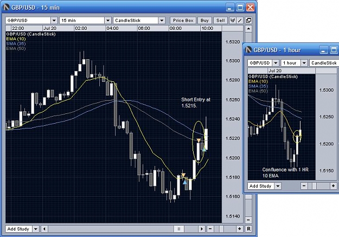Screen dimensions: 339x237
Task: Click the CandleStick chart type field in 1 hour window
Action: click(324, 63)
